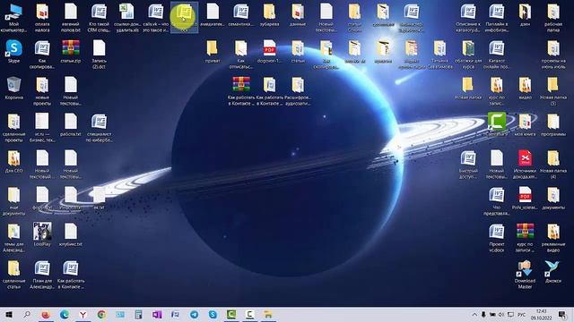Select the курс по записи archive icon
The height and width of the screenshot is (322, 574).
[x=525, y=238]
